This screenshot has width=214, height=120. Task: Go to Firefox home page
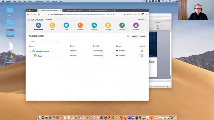point(39,14)
